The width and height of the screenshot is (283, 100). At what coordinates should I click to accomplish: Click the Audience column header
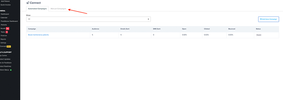coord(95,29)
